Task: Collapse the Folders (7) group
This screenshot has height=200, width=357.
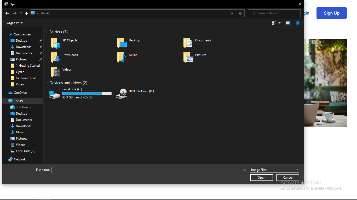Action: (47, 32)
